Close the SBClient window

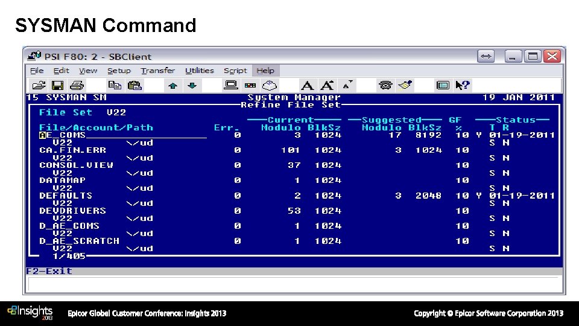[552, 56]
